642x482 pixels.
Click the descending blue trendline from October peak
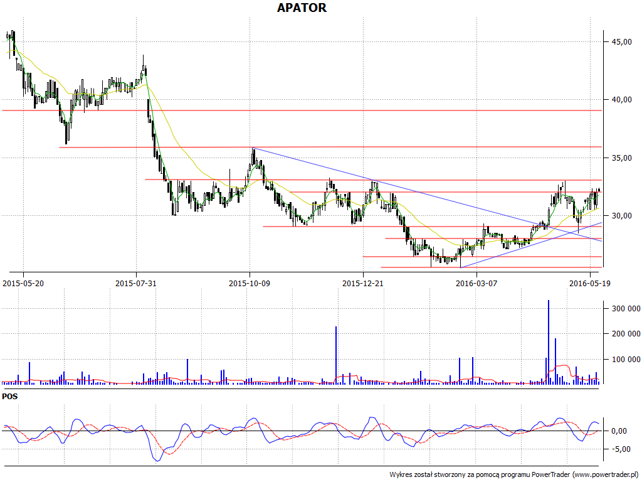coord(426,195)
